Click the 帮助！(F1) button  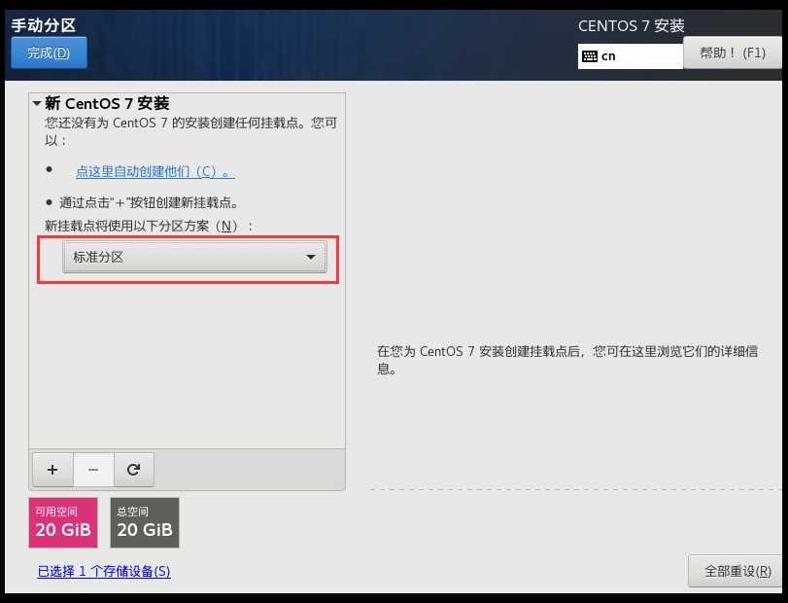pos(734,53)
